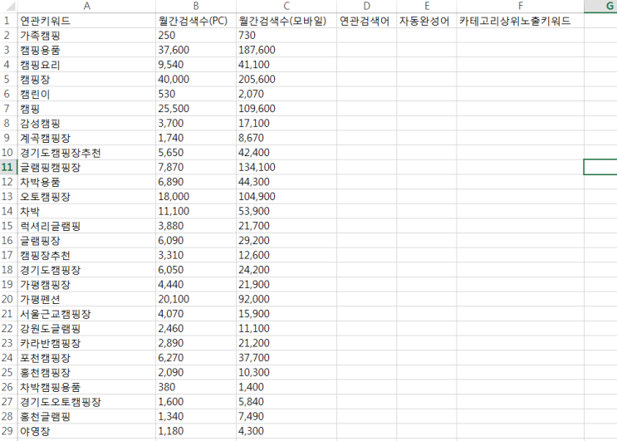Select cell containing 글램핑캠핑장

point(86,167)
